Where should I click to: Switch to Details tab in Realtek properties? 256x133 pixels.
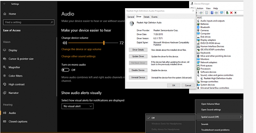click(146, 17)
